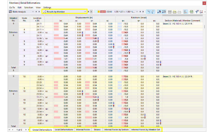
Task: Expand the Static Analysis dropdown
Action: coord(21,12)
